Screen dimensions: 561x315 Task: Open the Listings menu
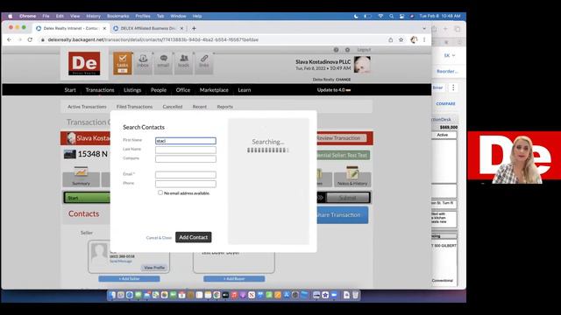[x=132, y=90]
